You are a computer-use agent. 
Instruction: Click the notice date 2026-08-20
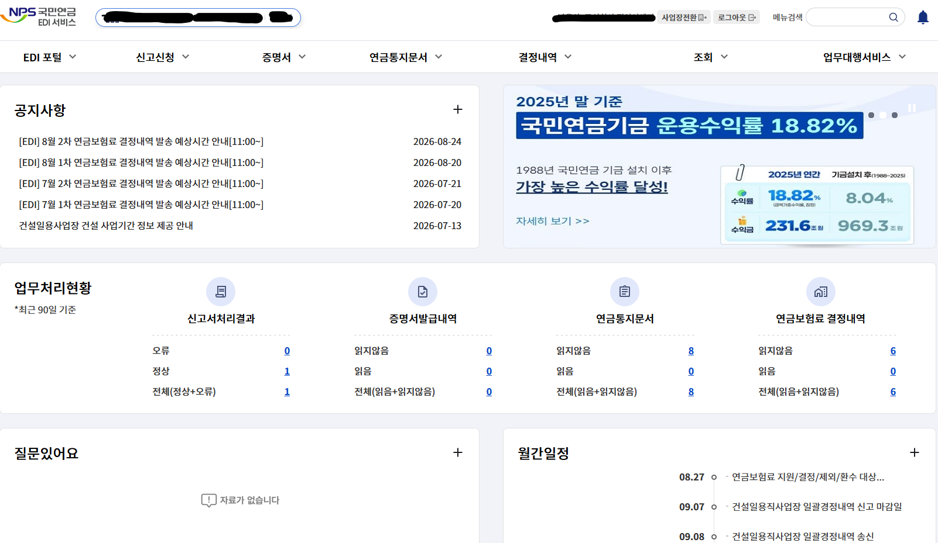(x=437, y=162)
